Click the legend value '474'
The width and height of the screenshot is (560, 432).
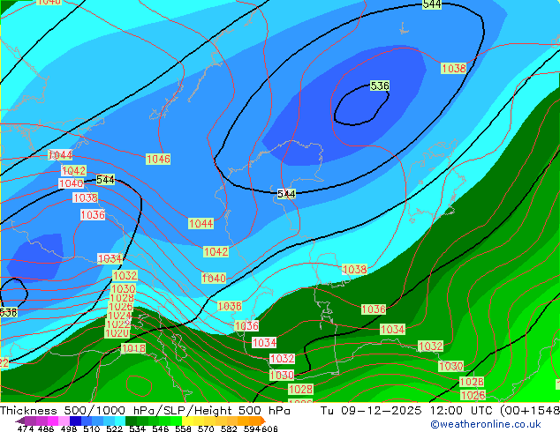pyautogui.click(x=26, y=428)
